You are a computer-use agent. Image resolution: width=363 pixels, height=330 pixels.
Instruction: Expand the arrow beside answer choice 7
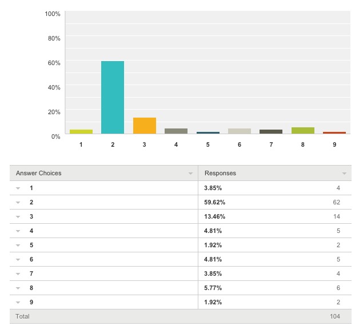(x=18, y=274)
